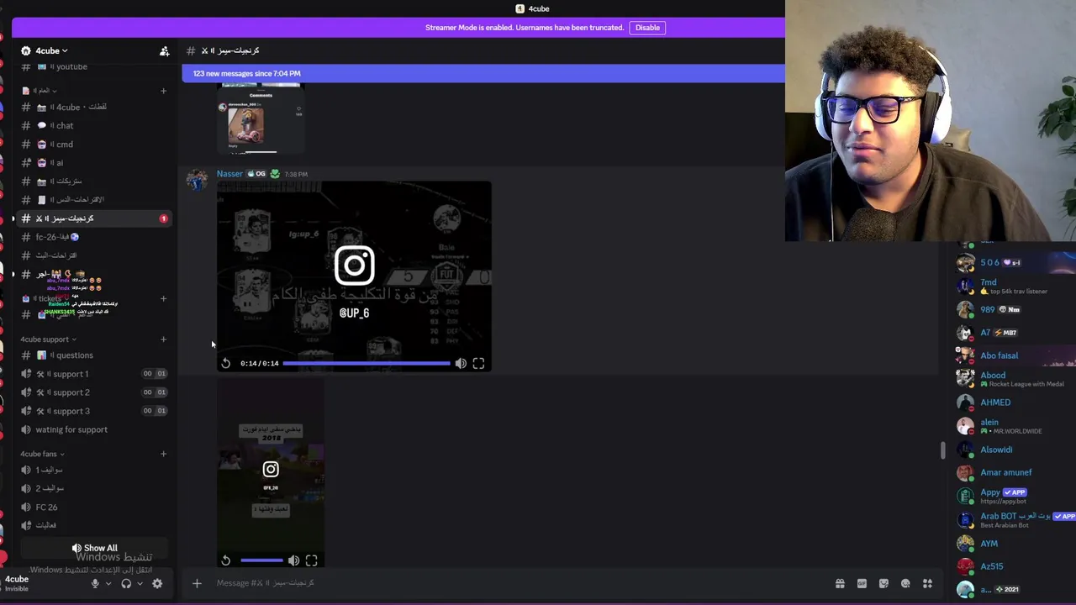The height and width of the screenshot is (605, 1076).
Task: Click Show All button in channel sidebar
Action: coord(94,548)
